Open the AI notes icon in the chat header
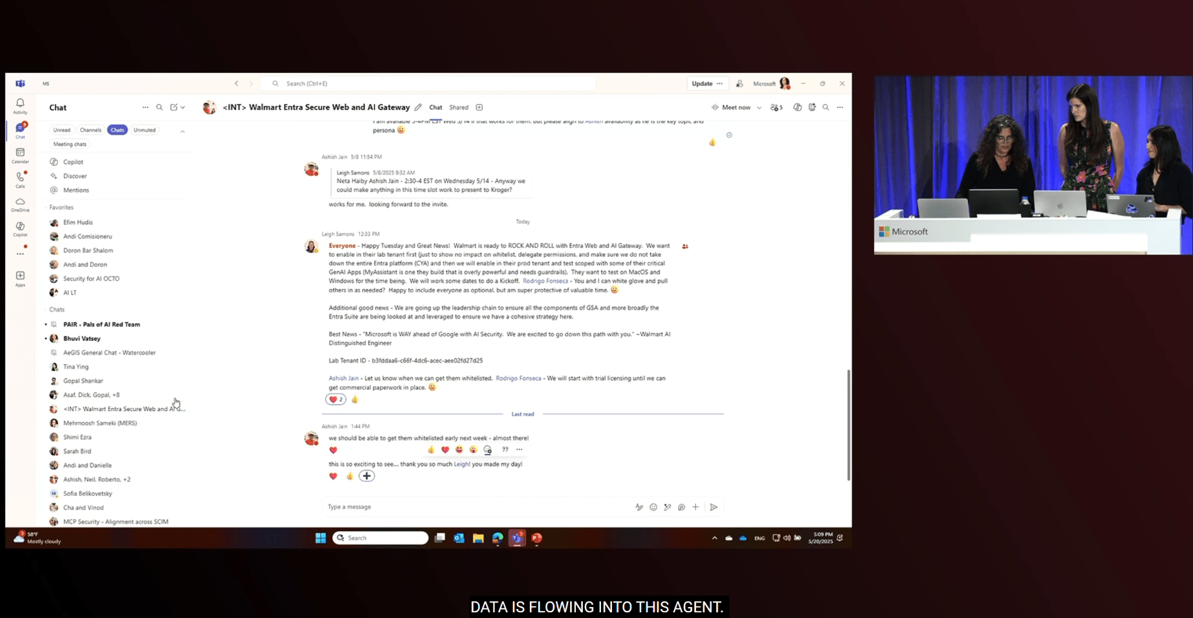1193x618 pixels. 812,107
